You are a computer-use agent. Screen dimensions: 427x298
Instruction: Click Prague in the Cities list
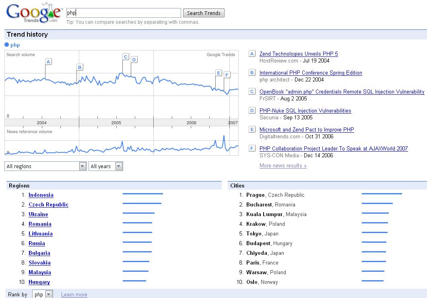pyautogui.click(x=256, y=195)
